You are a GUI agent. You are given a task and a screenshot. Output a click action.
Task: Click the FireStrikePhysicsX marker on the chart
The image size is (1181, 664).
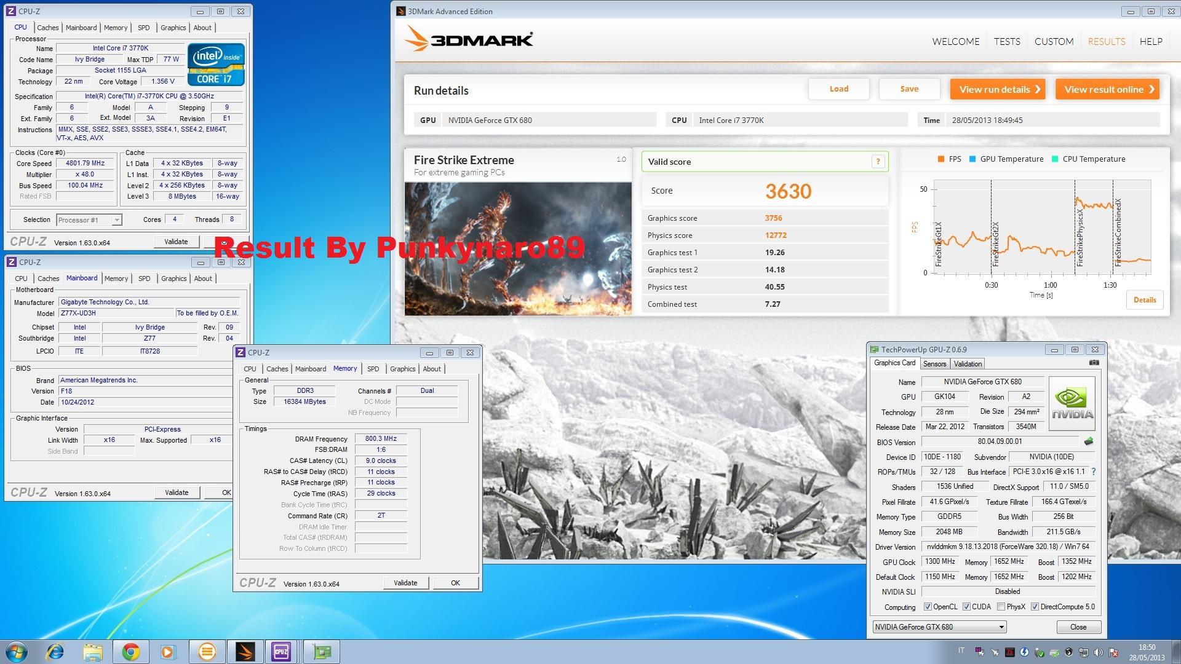click(1080, 238)
